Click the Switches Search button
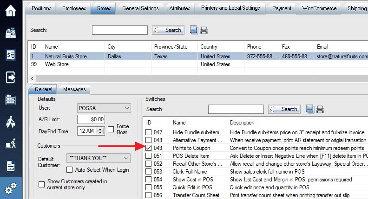 tap(284, 109)
